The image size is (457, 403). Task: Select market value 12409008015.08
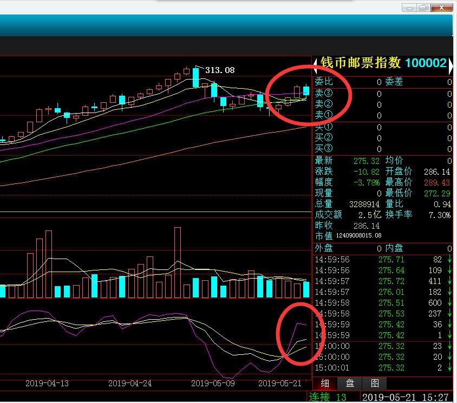click(358, 235)
